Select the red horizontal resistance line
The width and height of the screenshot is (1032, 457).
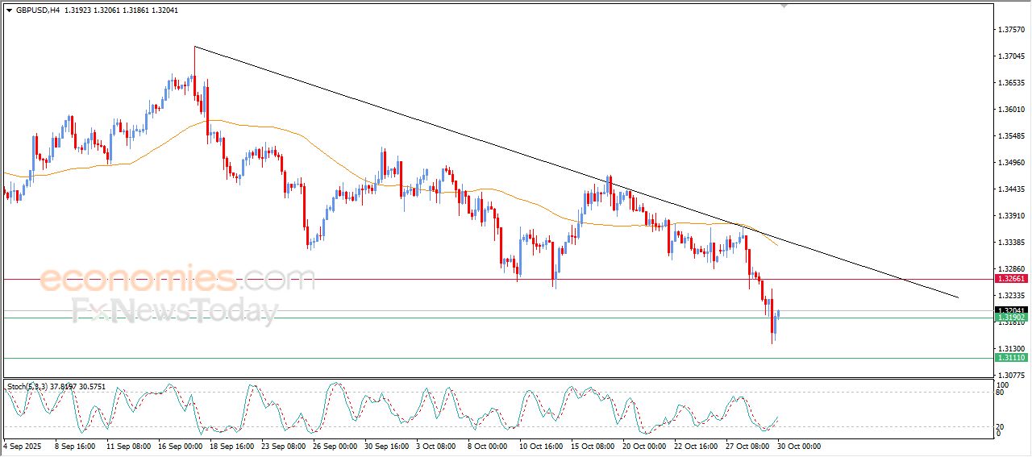(403, 280)
